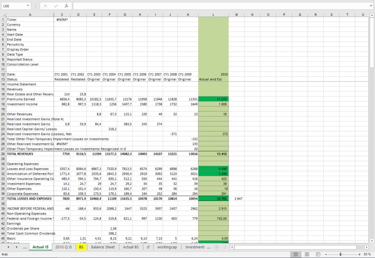Select the workingcap sheet tab
This screenshot has width=375, height=258.
point(168,247)
